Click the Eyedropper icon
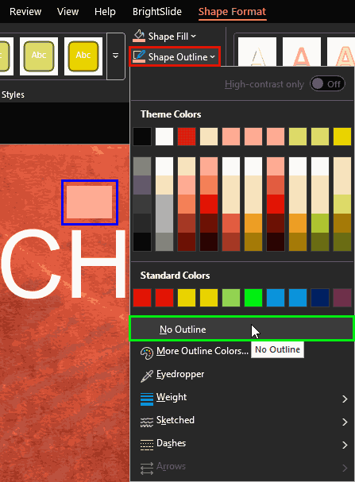 (x=147, y=376)
